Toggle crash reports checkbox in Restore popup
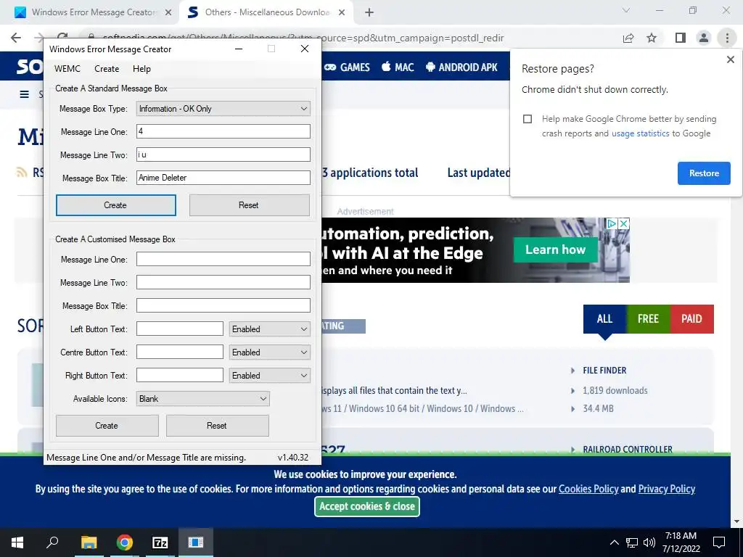This screenshot has width=743, height=557. tap(528, 119)
